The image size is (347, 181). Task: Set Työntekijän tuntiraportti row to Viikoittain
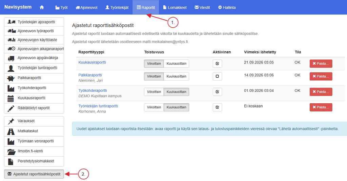[x=154, y=107]
